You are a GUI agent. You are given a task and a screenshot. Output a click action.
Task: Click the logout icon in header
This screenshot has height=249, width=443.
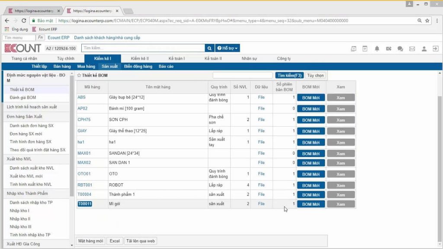tap(435, 48)
